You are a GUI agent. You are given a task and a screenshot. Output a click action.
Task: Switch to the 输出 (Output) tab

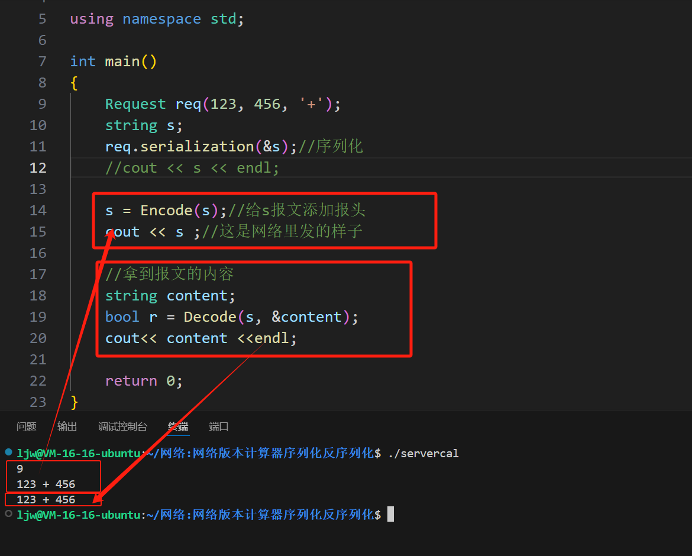coord(67,426)
